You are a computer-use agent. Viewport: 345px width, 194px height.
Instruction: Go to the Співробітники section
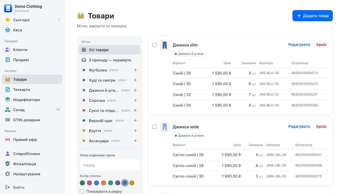pos(32,154)
